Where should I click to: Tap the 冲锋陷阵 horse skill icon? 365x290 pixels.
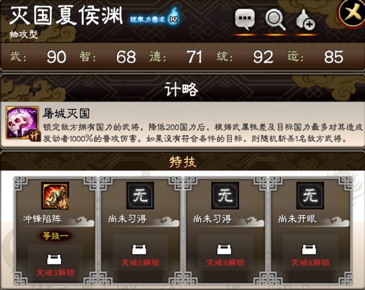point(55,196)
